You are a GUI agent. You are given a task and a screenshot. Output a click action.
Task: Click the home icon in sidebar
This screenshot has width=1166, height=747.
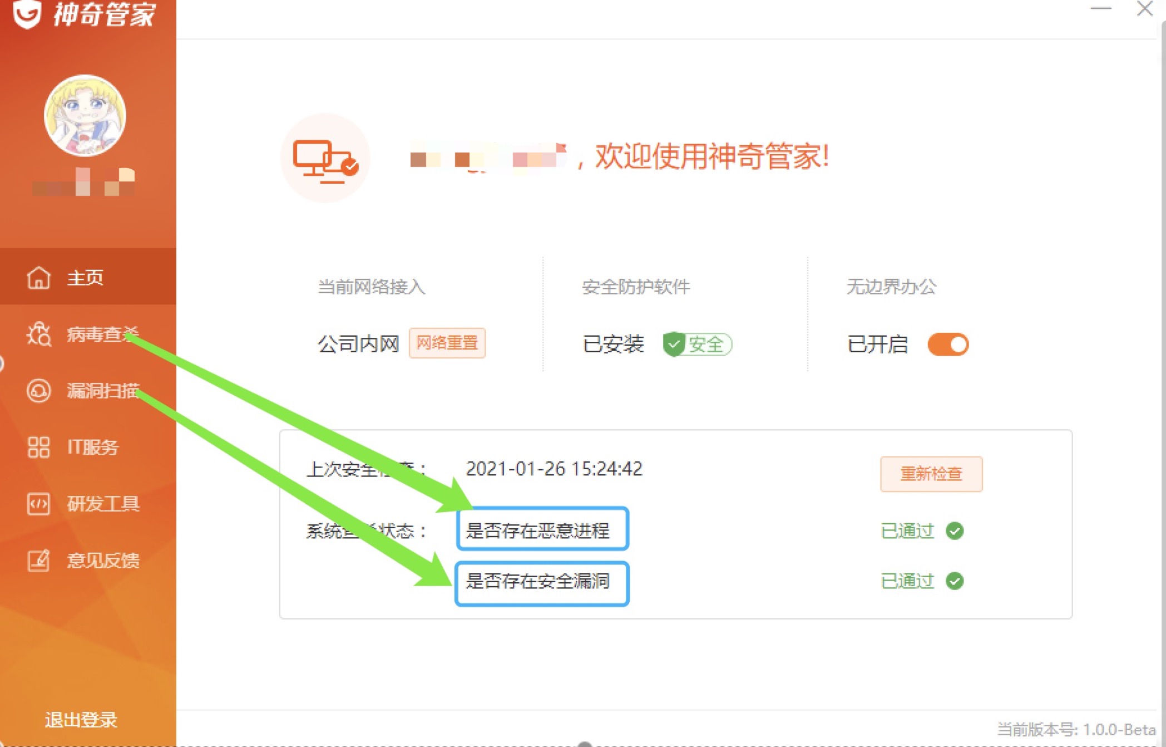38,277
